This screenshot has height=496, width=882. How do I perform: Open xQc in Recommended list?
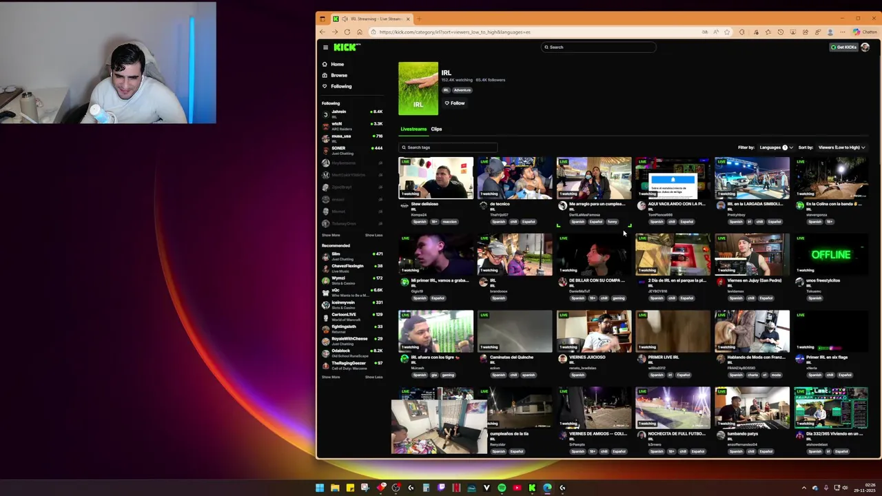[352, 292]
